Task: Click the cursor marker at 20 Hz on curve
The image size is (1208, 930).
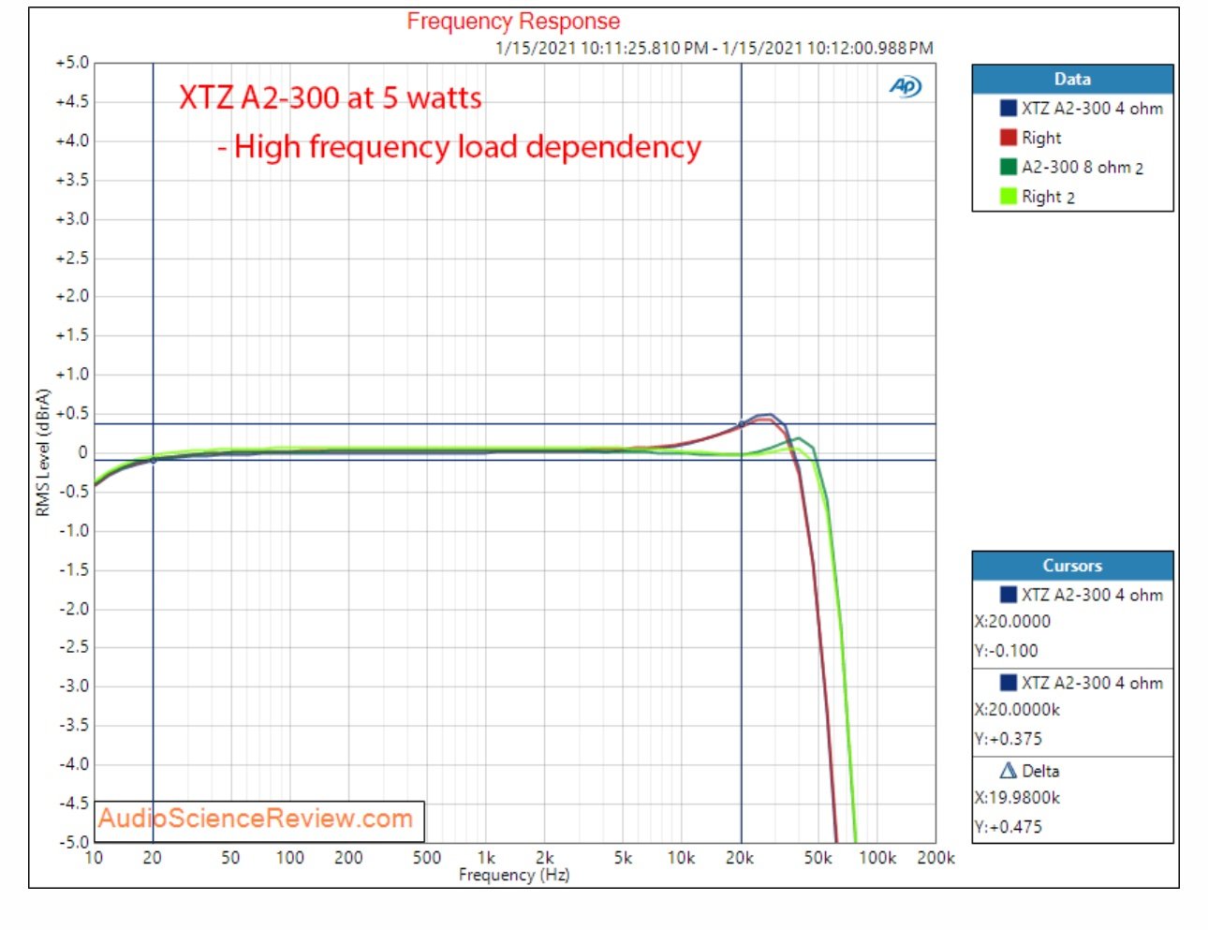Action: [x=154, y=460]
